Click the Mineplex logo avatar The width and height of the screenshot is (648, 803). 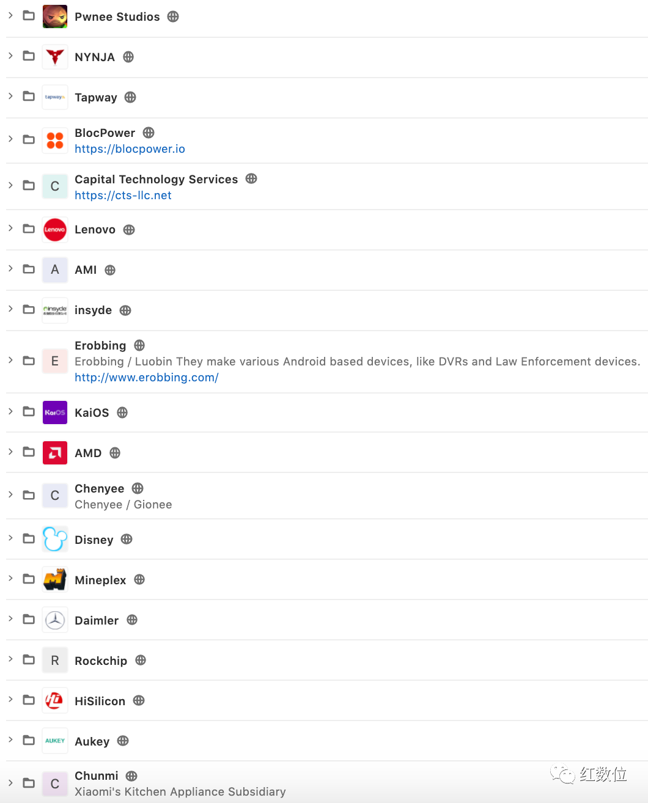click(x=55, y=580)
